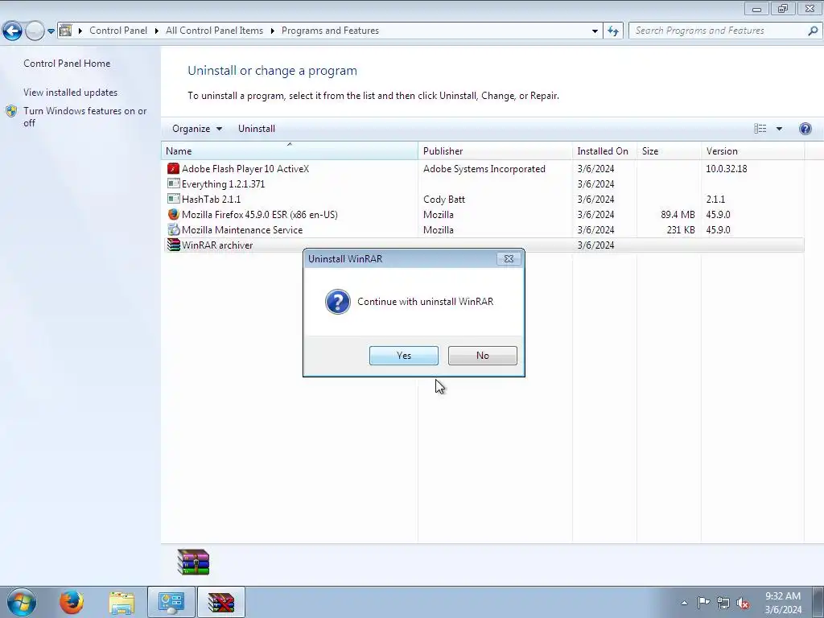Click the 231 KB size cell
This screenshot has height=618, width=824.
[x=681, y=229]
